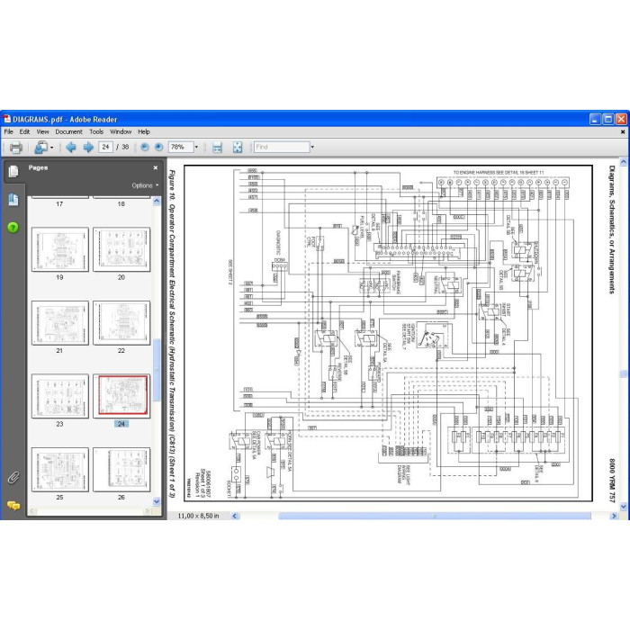Expand the Find options dropdown arrow
Viewport: 630px width, 630px height.
(312, 148)
